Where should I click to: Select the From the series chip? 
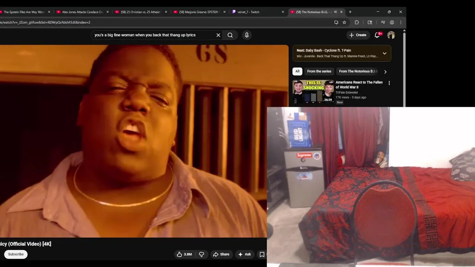click(x=319, y=71)
